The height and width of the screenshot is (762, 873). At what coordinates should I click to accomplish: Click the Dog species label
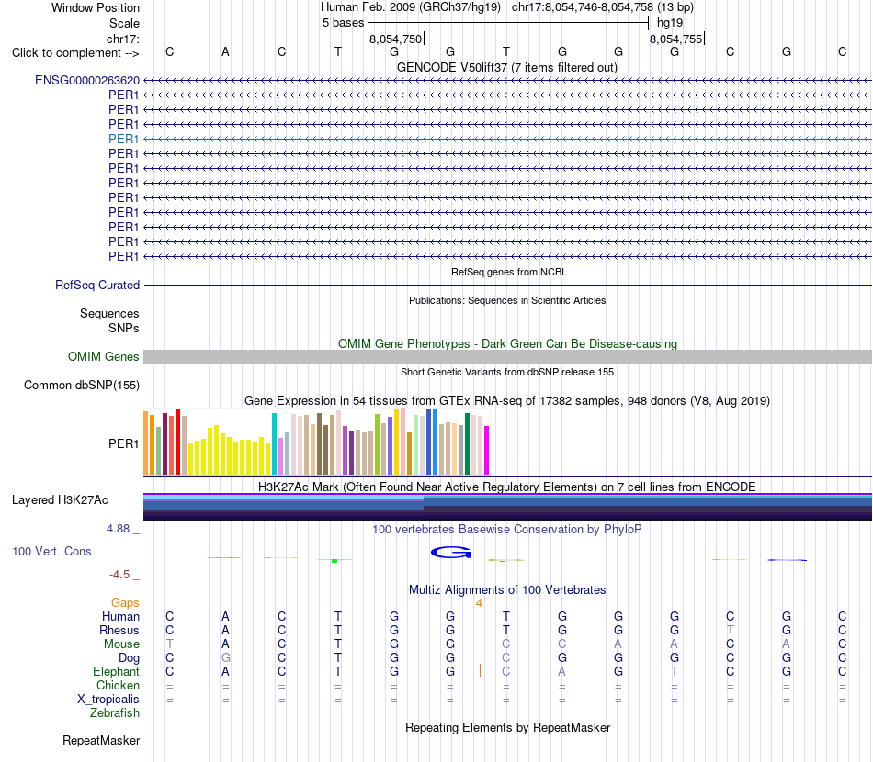[129, 658]
